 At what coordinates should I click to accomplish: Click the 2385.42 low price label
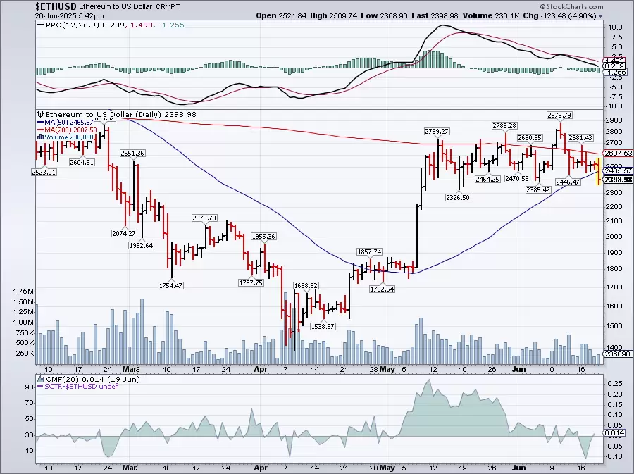pyautogui.click(x=538, y=190)
